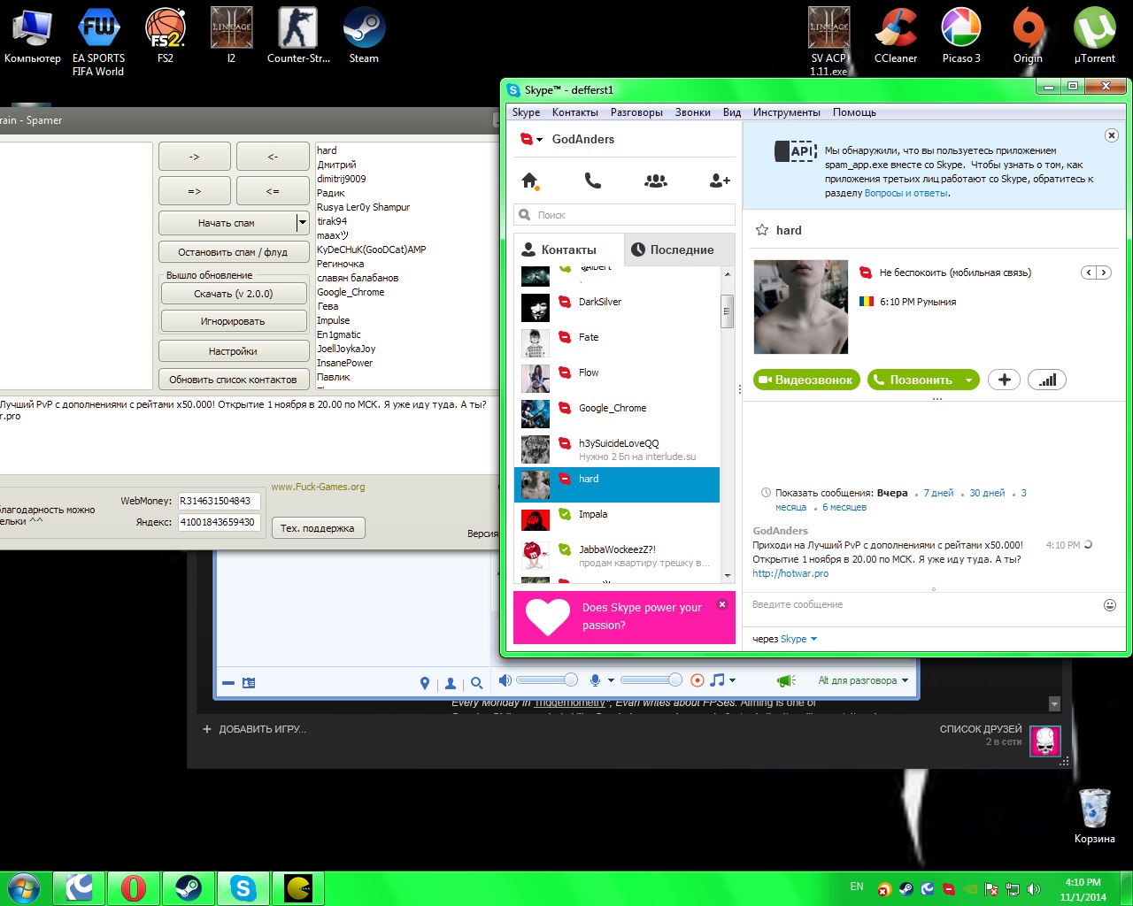The height and width of the screenshot is (906, 1133).
Task: Click the magnifier search icon in voice chat window
Action: point(477,683)
